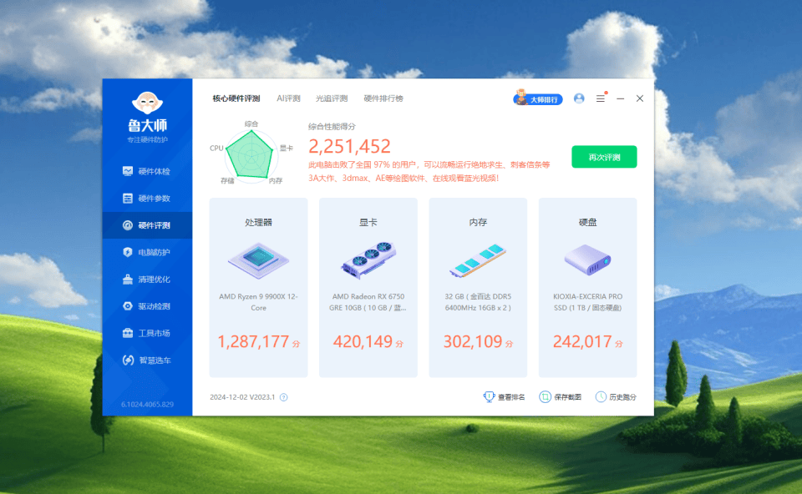Select the 处理器 score card
The height and width of the screenshot is (494, 802).
(258, 287)
